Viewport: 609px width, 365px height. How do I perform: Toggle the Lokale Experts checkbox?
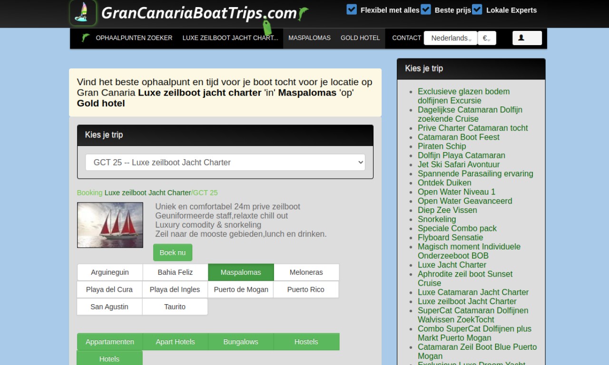click(477, 10)
